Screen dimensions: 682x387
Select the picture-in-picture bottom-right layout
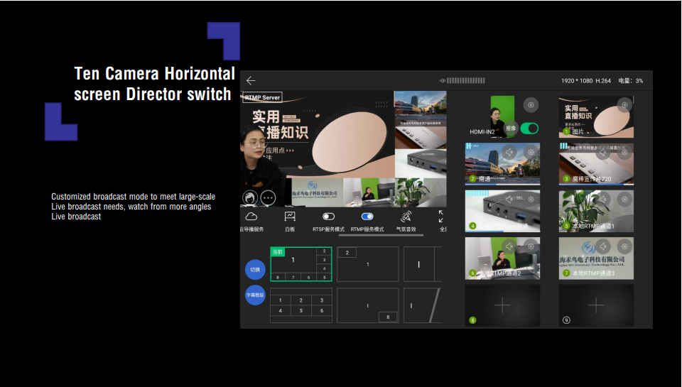click(x=367, y=305)
